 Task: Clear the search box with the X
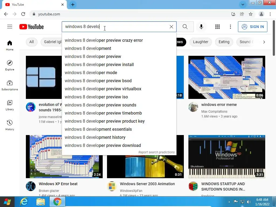pyautogui.click(x=171, y=27)
